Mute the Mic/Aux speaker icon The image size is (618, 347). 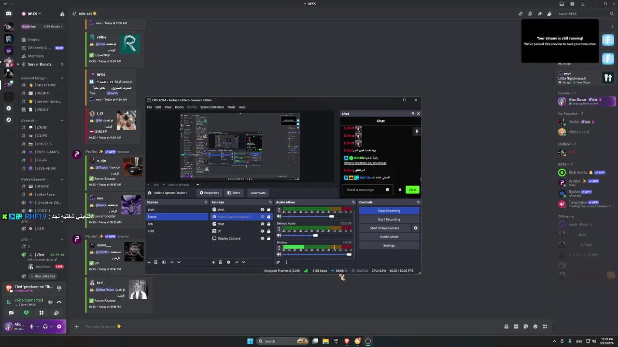coord(279,254)
